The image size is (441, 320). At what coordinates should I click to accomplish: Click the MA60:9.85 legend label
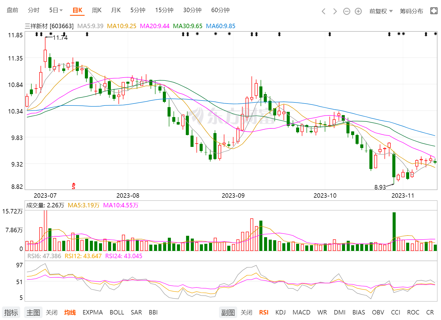point(221,26)
